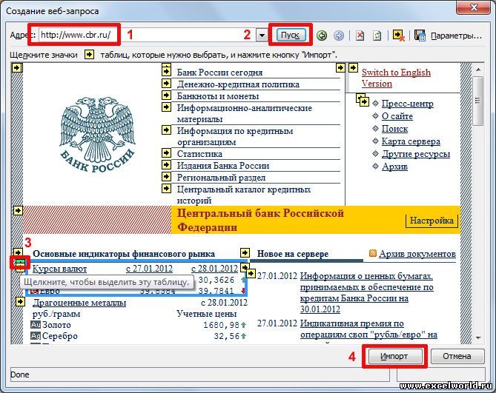
Task: Open the Пресс-центр link
Action: click(x=408, y=104)
